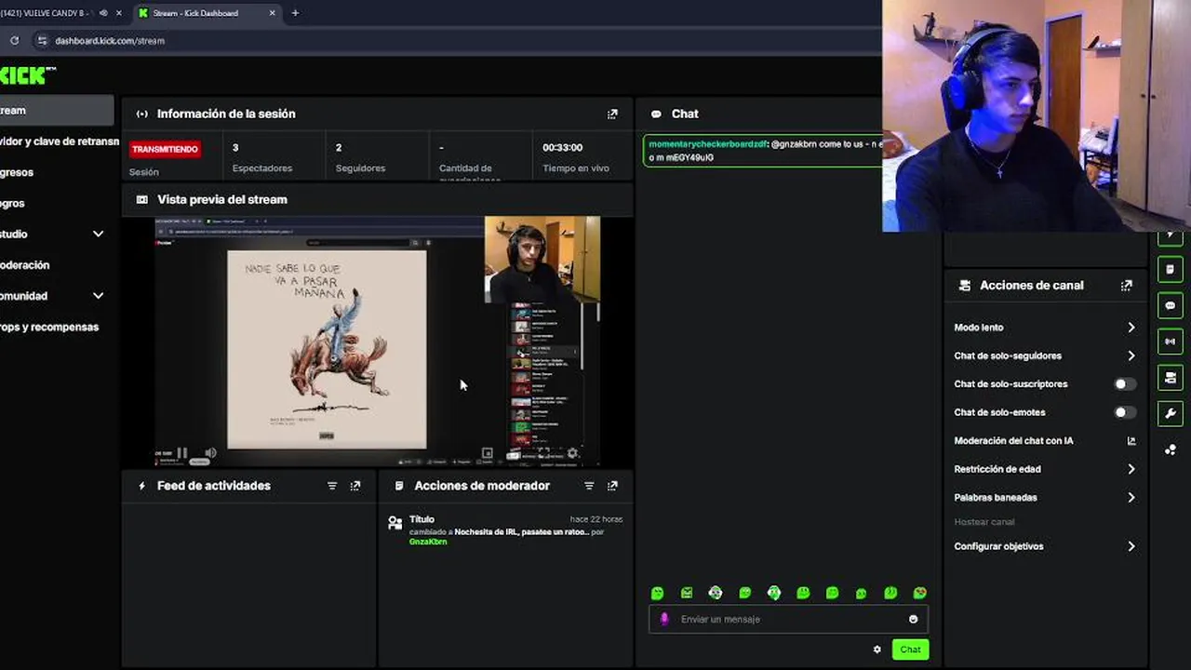Mute the volume in stream preview player

click(210, 453)
